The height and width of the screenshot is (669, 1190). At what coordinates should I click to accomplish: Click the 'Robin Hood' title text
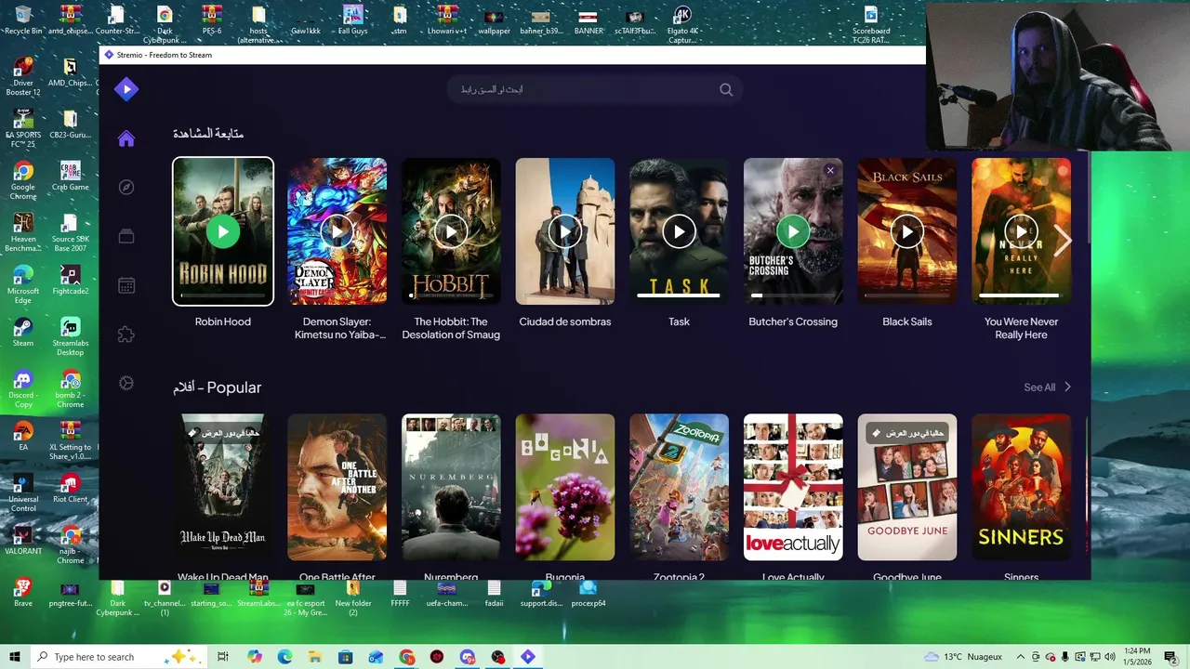[x=223, y=321]
